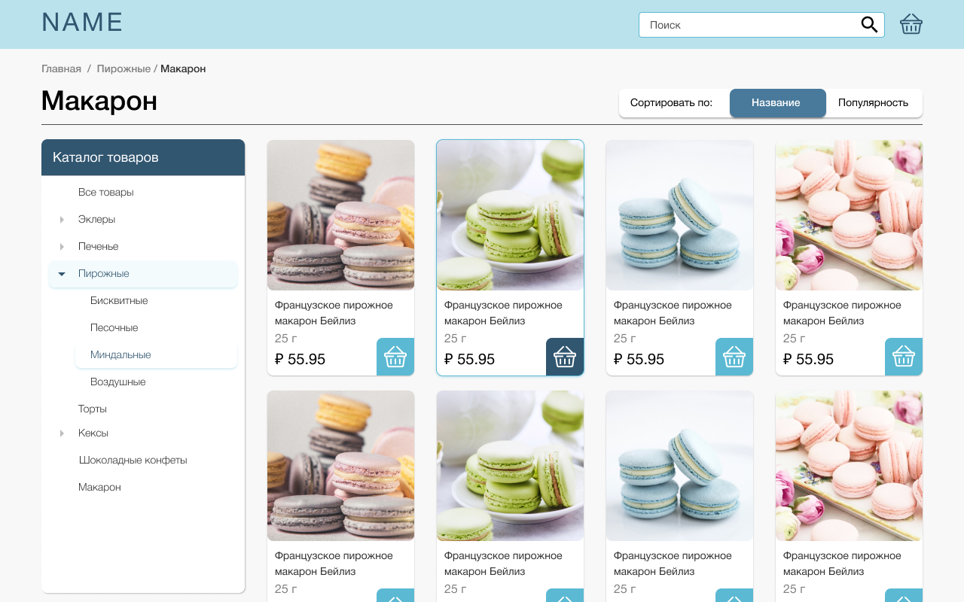Screen dimensions: 964x602
Task: Select Все товары in the catalog
Action: coord(106,193)
